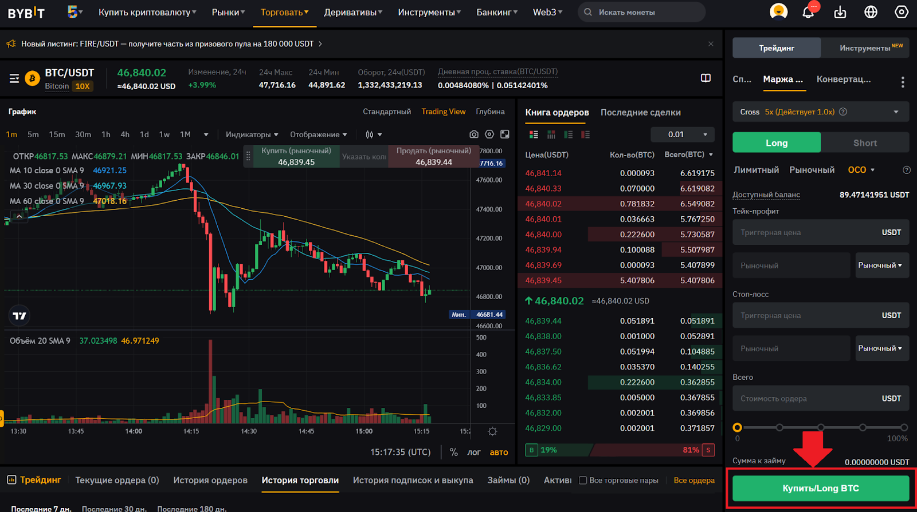This screenshot has height=512, width=917.
Task: Expand the 'Деривативы' menu
Action: (x=353, y=12)
